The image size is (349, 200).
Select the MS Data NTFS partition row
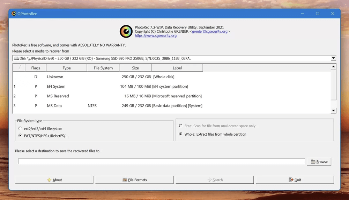coord(172,106)
